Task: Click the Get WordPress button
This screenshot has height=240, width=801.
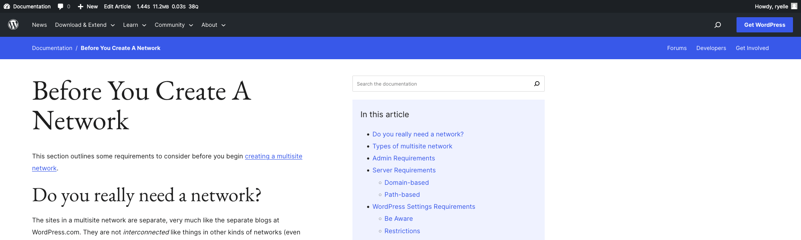Action: pyautogui.click(x=764, y=24)
